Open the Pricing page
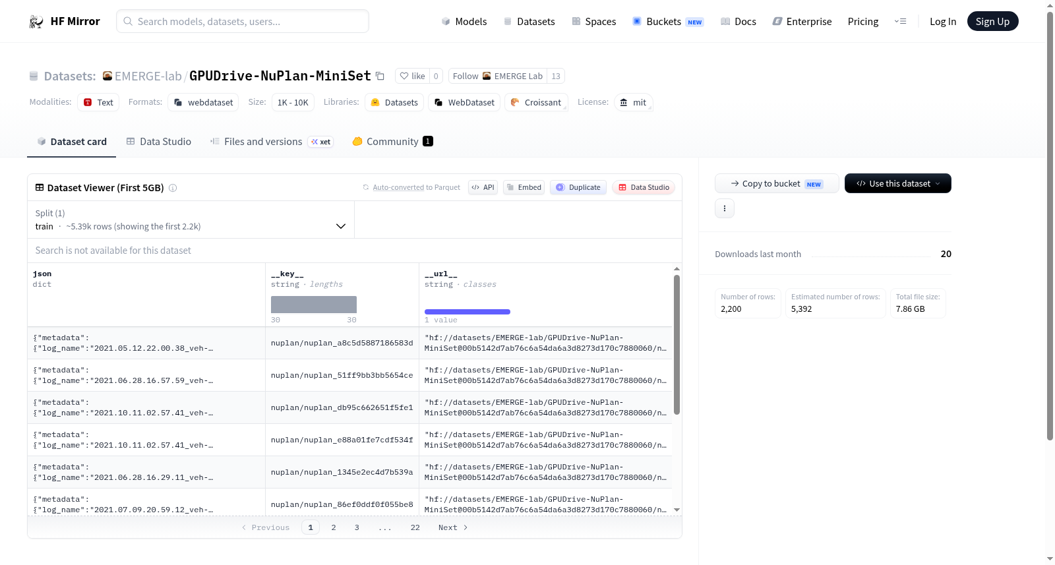This screenshot has width=1055, height=565. click(863, 22)
